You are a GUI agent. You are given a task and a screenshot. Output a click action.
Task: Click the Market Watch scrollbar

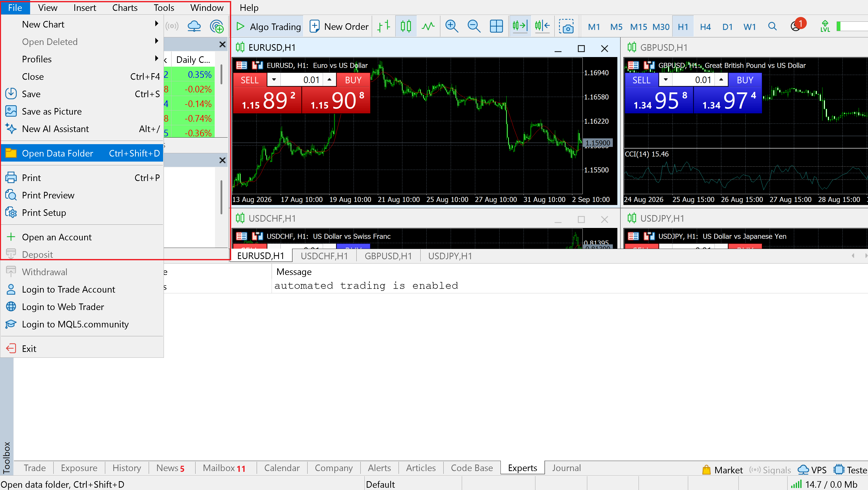click(222, 75)
